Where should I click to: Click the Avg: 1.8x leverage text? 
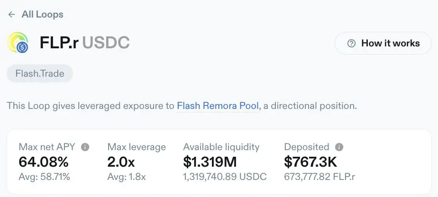128,177
